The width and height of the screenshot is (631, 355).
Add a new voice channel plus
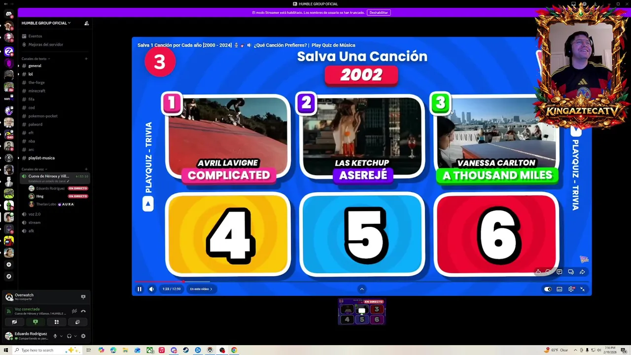click(x=86, y=169)
